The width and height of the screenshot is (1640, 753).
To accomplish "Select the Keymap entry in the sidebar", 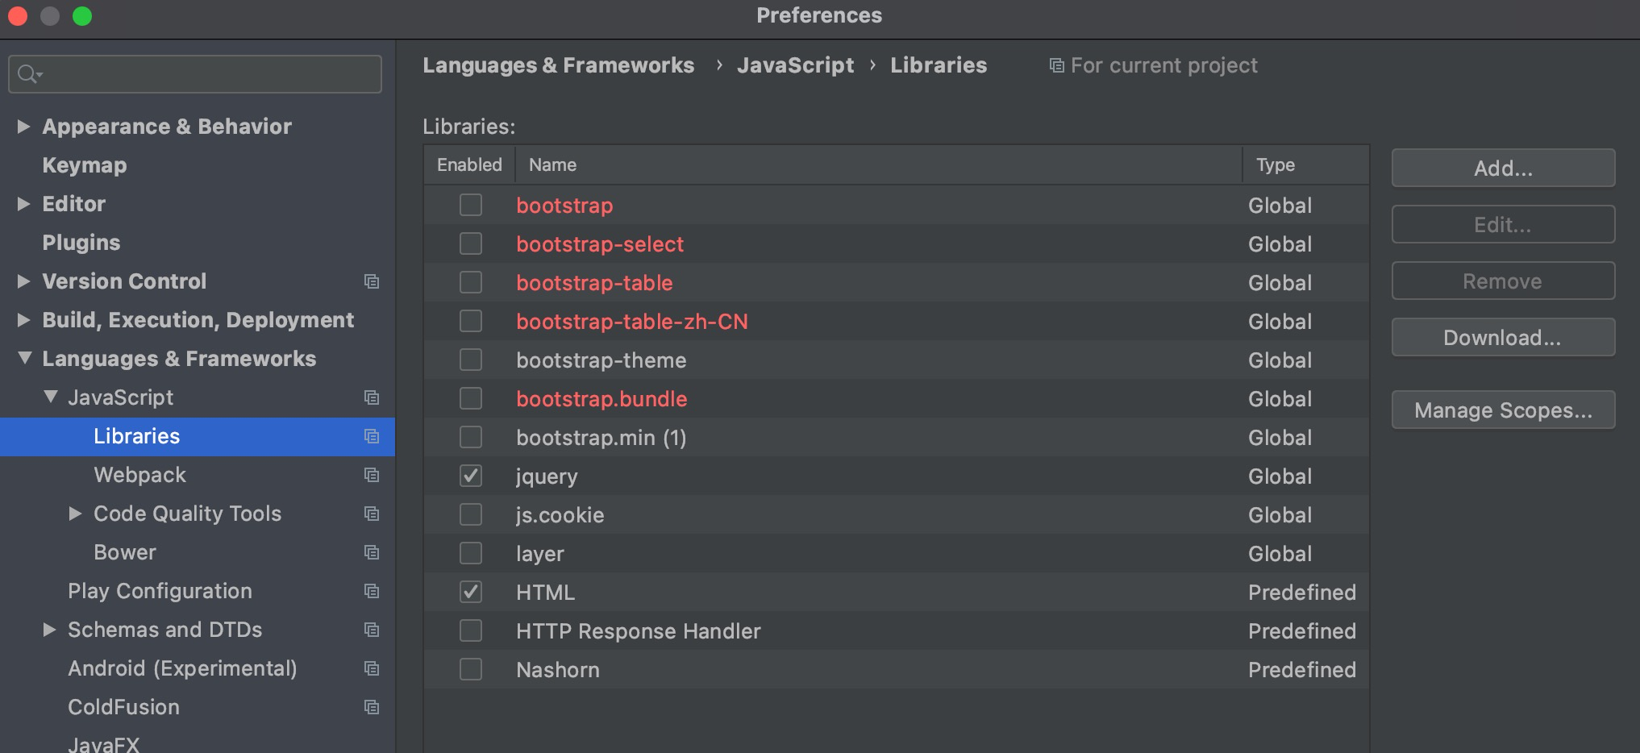I will [84, 164].
